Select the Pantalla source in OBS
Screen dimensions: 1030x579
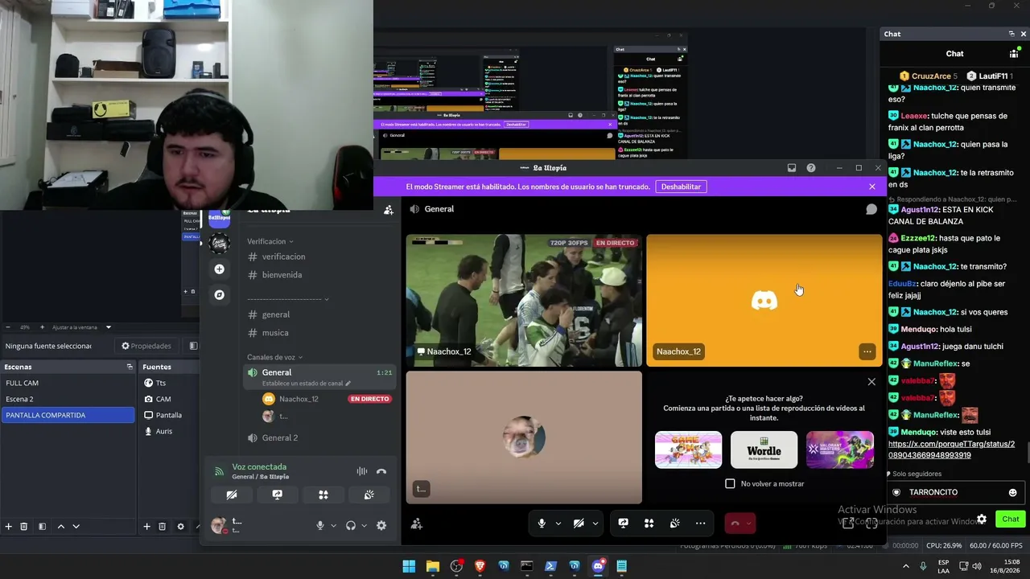pyautogui.click(x=171, y=415)
